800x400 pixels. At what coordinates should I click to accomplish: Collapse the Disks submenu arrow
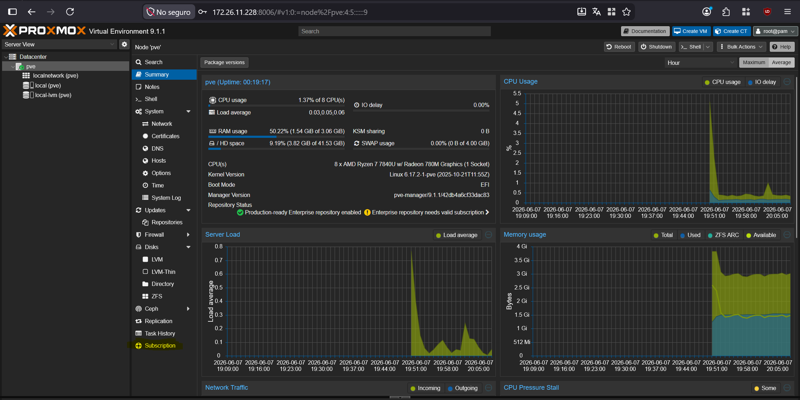click(188, 247)
